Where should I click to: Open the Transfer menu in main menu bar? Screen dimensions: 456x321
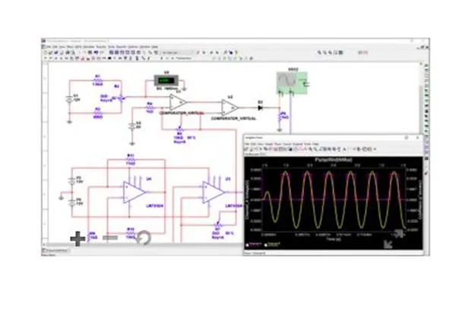101,47
